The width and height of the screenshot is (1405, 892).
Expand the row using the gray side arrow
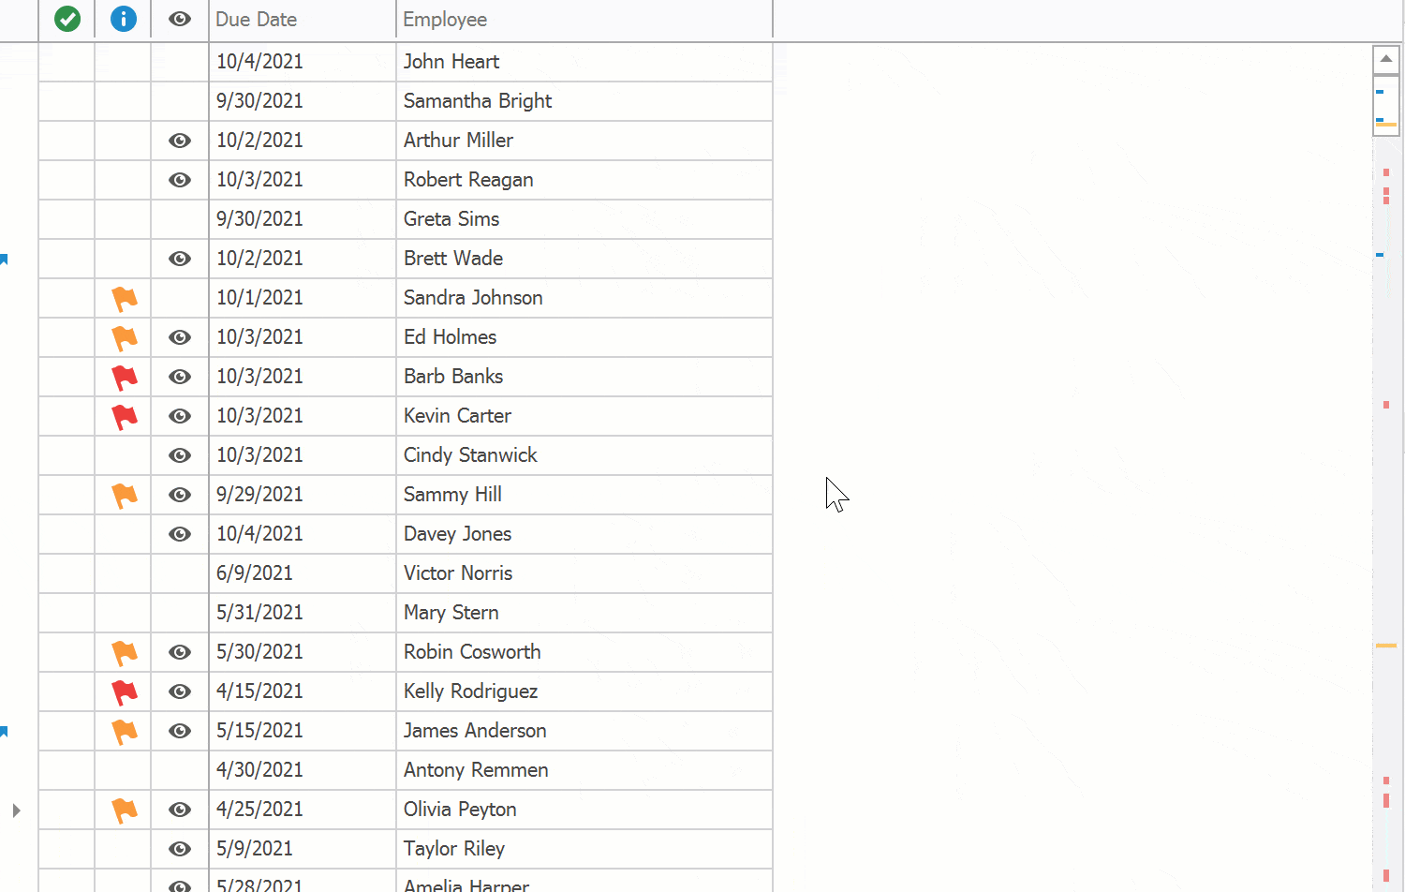tap(16, 811)
